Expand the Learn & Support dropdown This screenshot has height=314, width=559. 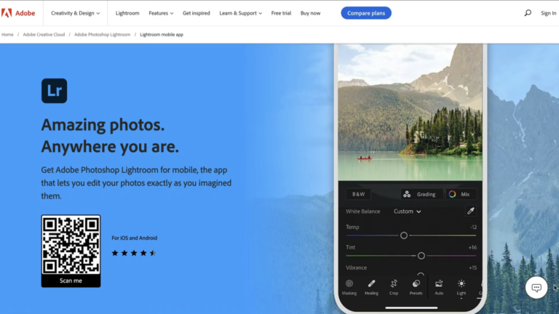tap(241, 13)
